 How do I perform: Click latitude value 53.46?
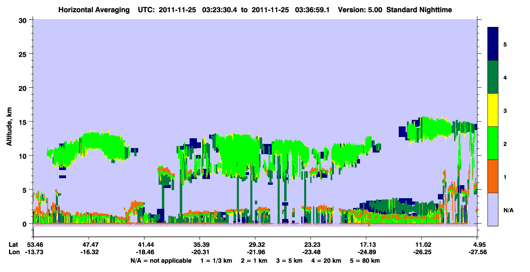(x=33, y=245)
